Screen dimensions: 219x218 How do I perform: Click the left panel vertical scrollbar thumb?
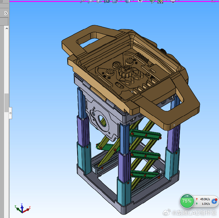[x=6, y=102]
